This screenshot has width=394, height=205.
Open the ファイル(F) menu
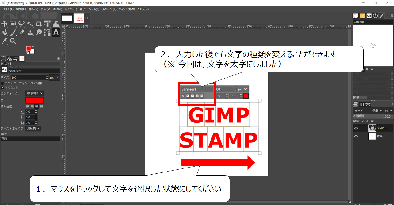pos(7,9)
